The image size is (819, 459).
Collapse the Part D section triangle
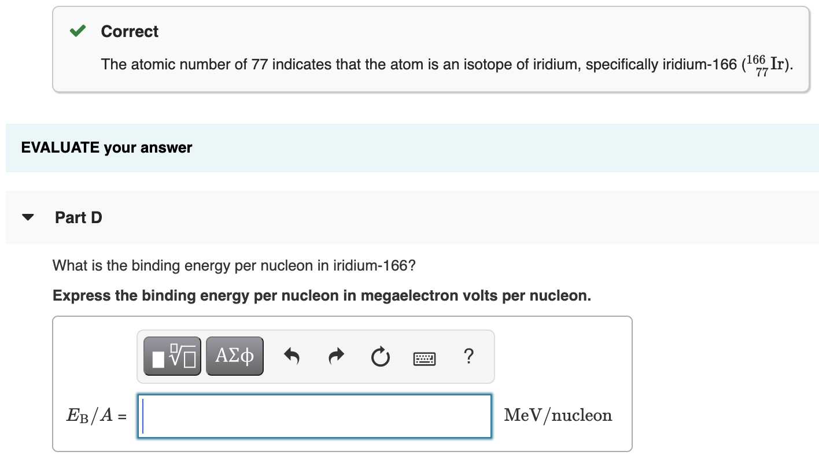28,218
